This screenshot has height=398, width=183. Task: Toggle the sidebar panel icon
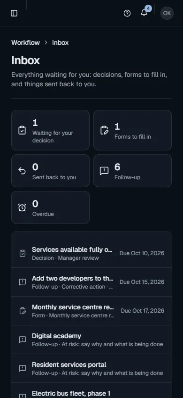[x=14, y=13]
